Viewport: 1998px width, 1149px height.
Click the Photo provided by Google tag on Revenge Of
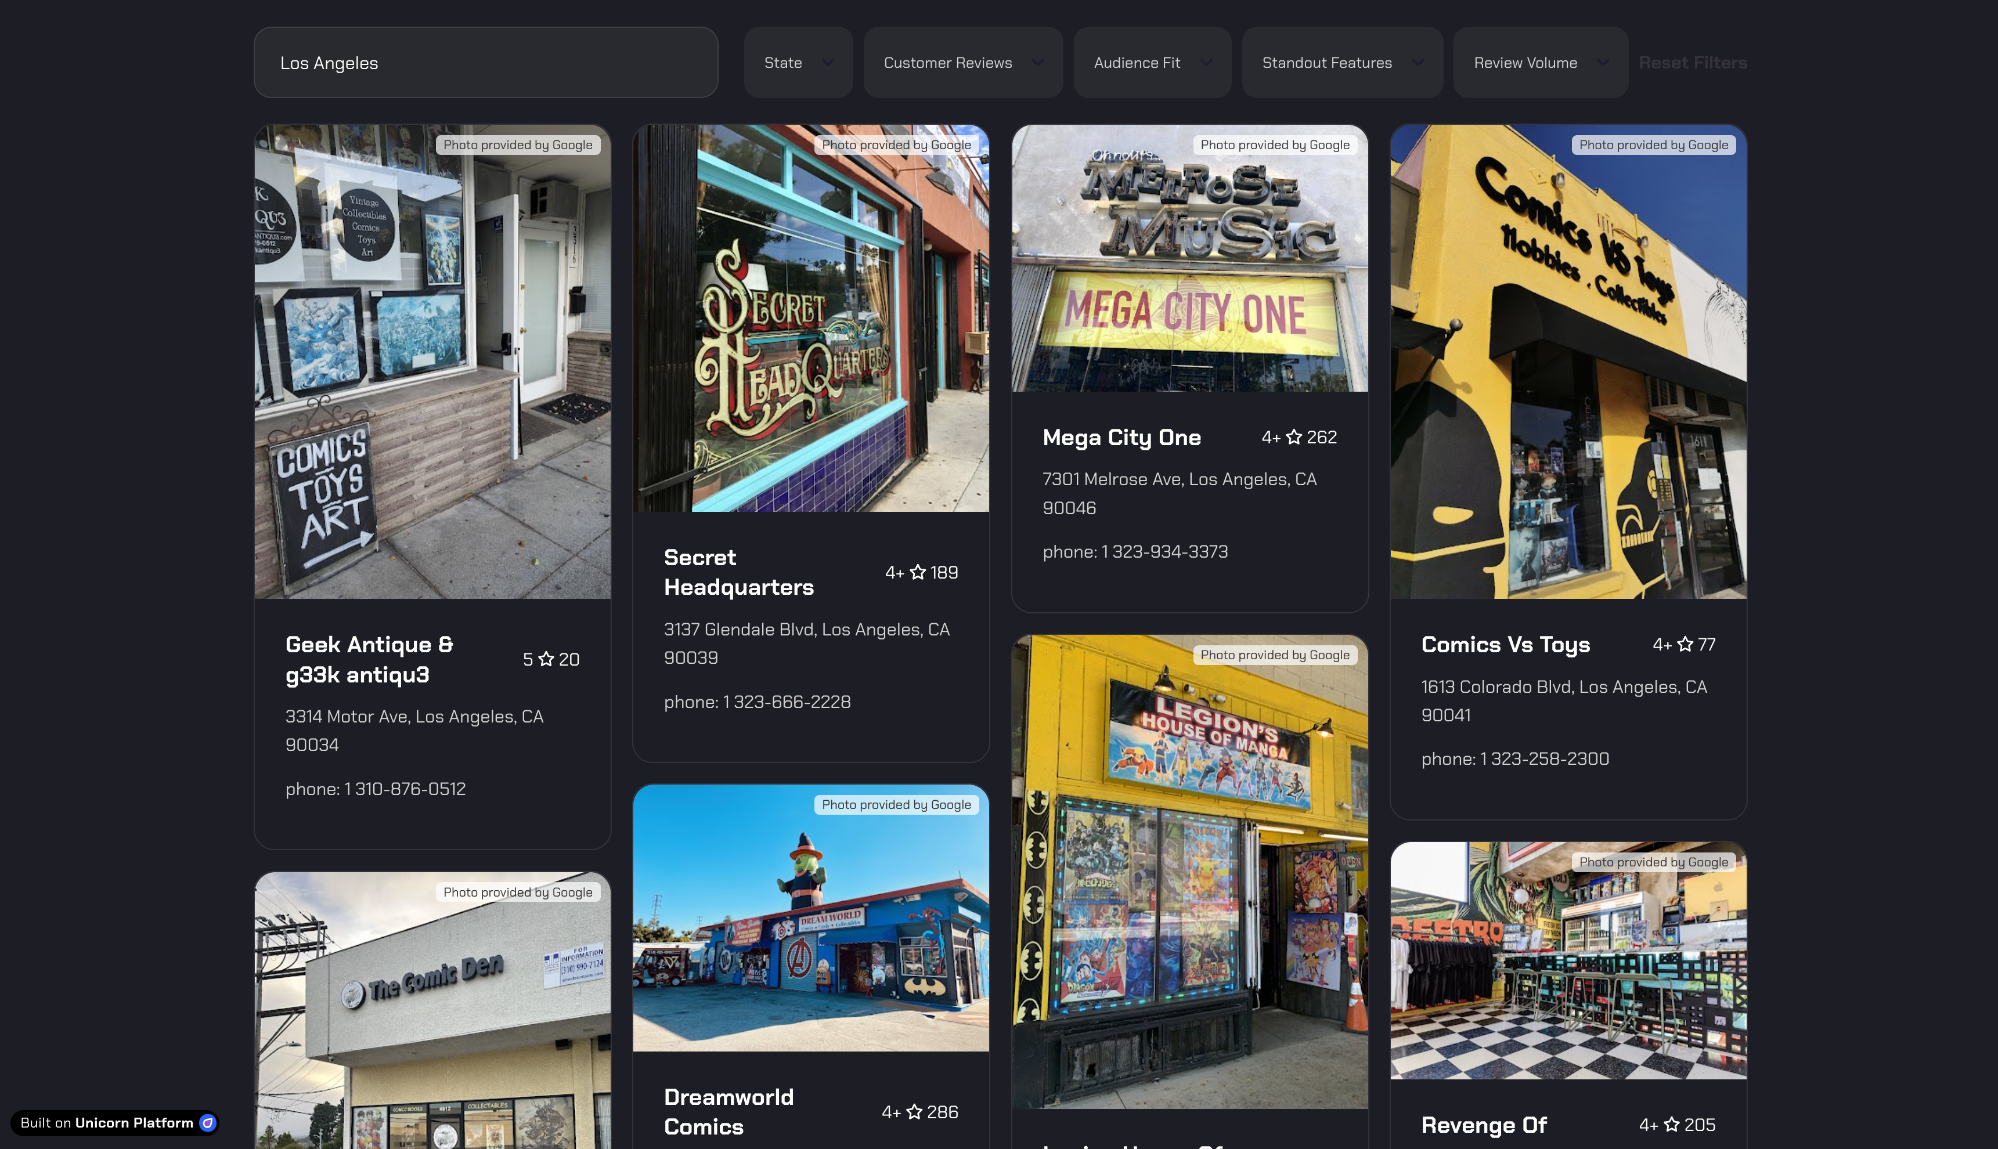click(1653, 862)
